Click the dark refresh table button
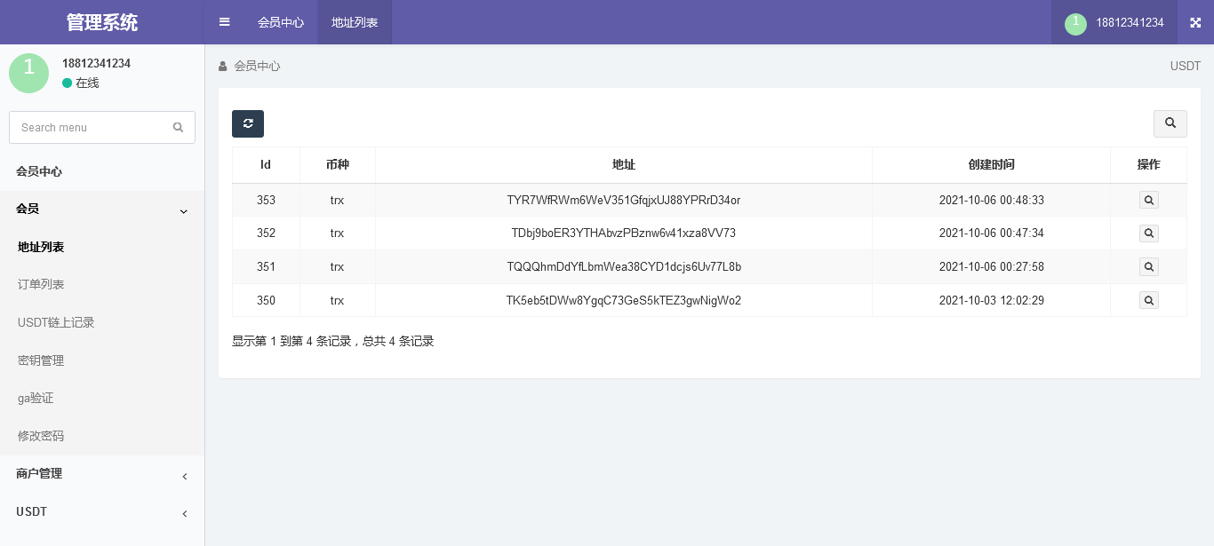 pos(248,123)
